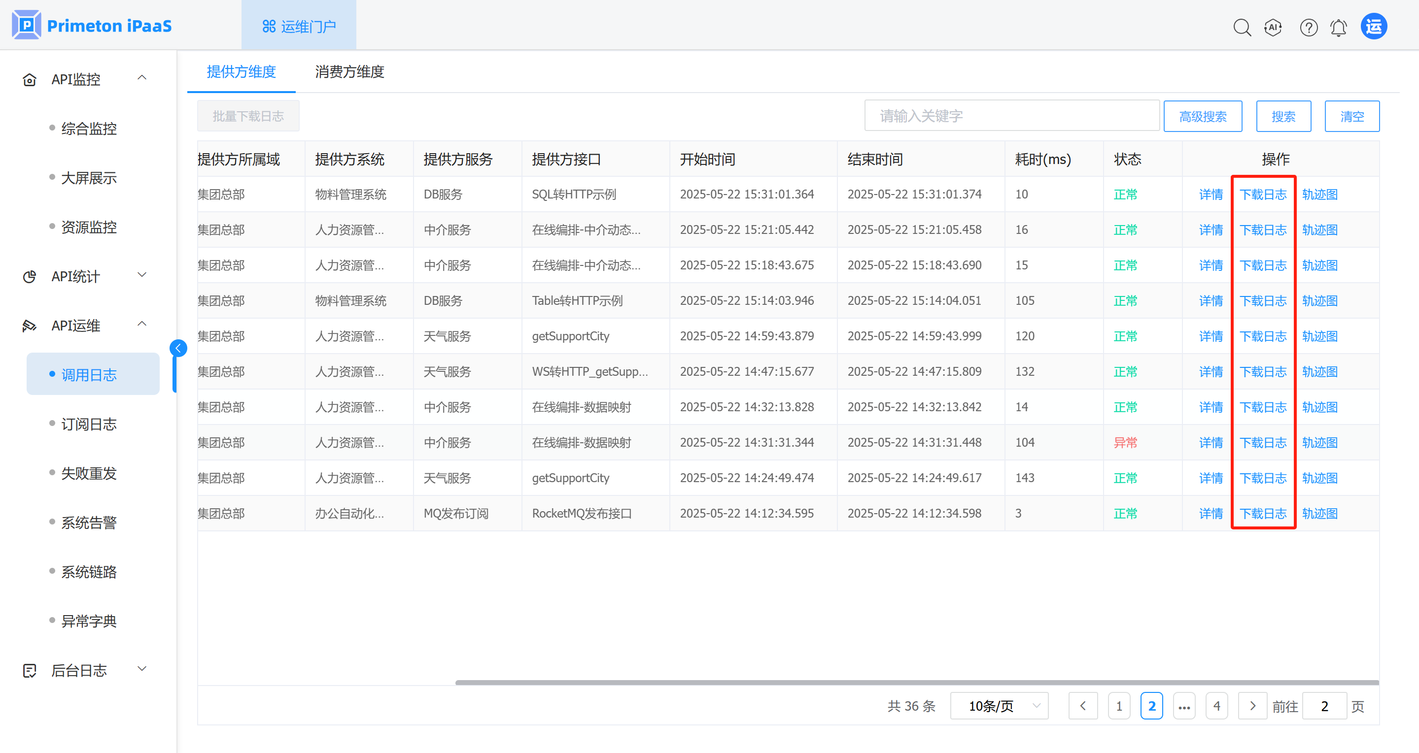Open the 10条/页 page size dropdown
The width and height of the screenshot is (1419, 753).
[x=999, y=706]
